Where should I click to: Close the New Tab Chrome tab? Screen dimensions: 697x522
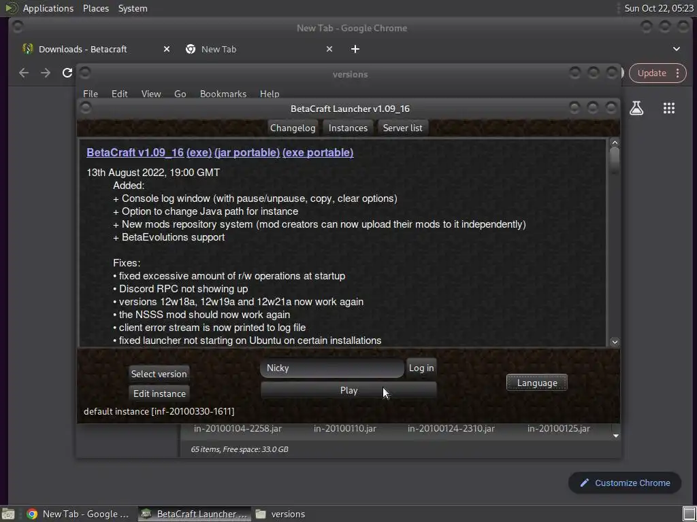pyautogui.click(x=329, y=49)
